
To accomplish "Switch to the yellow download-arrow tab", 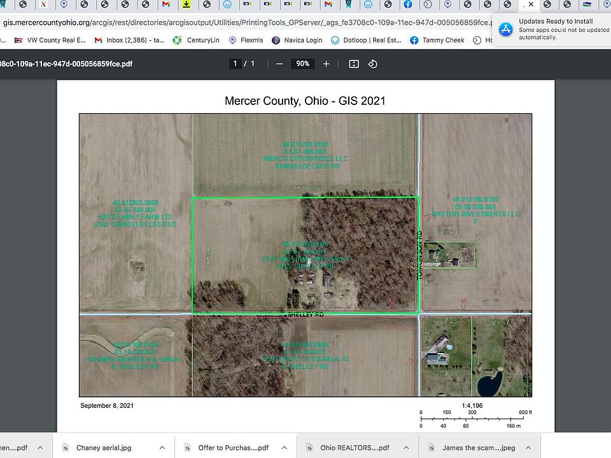I will pos(186,4).
